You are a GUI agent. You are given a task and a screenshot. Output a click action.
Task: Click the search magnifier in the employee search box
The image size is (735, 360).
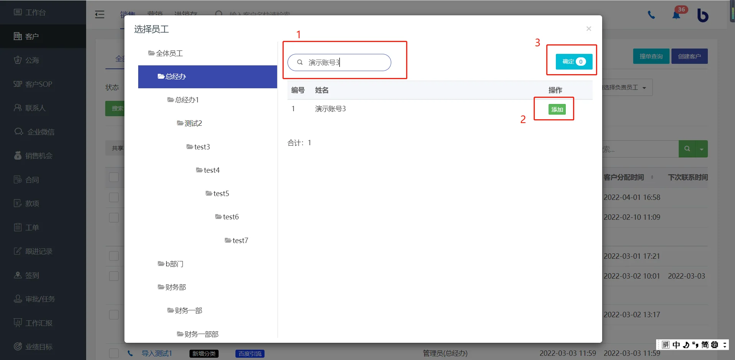click(300, 62)
